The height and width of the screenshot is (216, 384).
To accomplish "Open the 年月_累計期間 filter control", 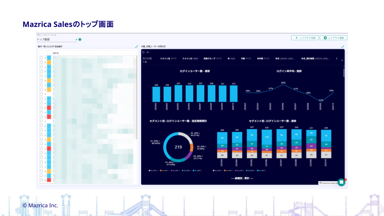I will coord(316,58).
